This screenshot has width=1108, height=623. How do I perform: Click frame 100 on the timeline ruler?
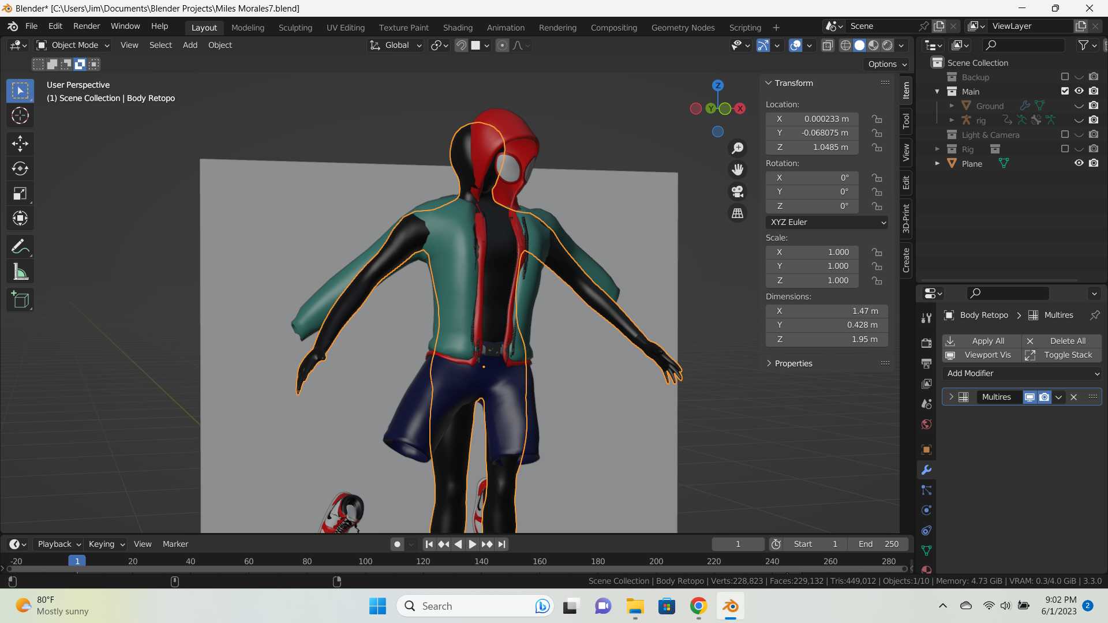(365, 561)
